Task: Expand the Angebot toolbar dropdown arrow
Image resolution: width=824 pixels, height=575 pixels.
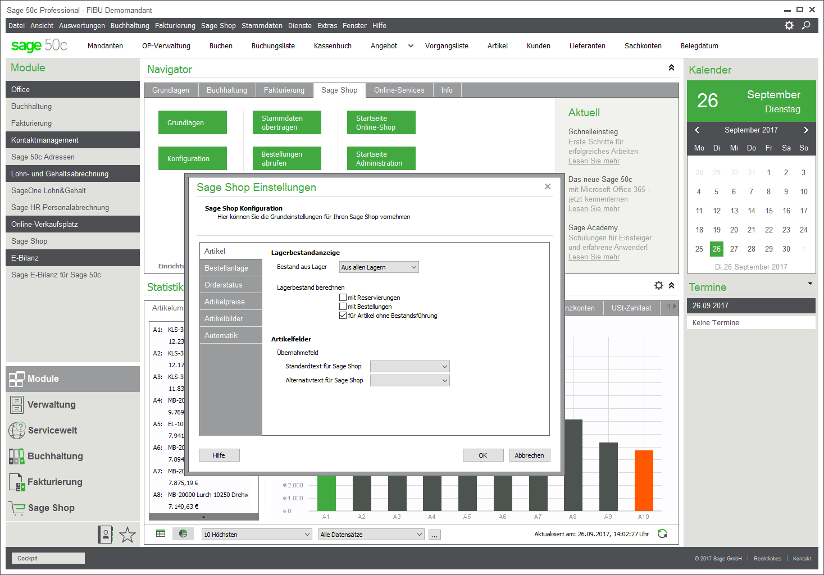Action: tap(411, 46)
